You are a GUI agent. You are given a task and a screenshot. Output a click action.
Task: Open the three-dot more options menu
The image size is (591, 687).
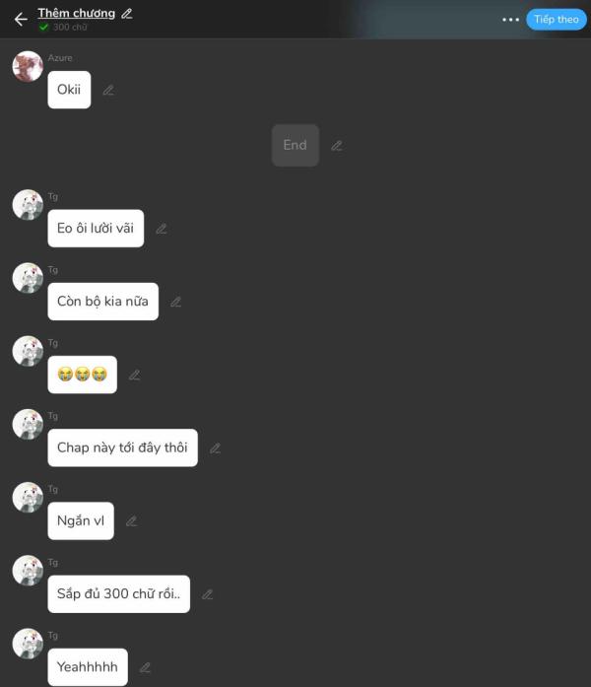pyautogui.click(x=510, y=20)
